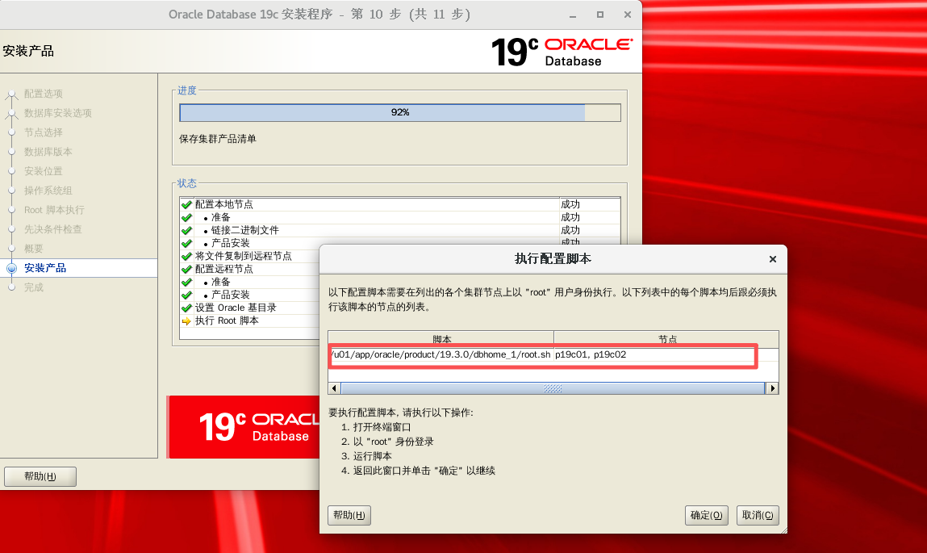
Task: Click the 脚本 column header
Action: point(441,339)
